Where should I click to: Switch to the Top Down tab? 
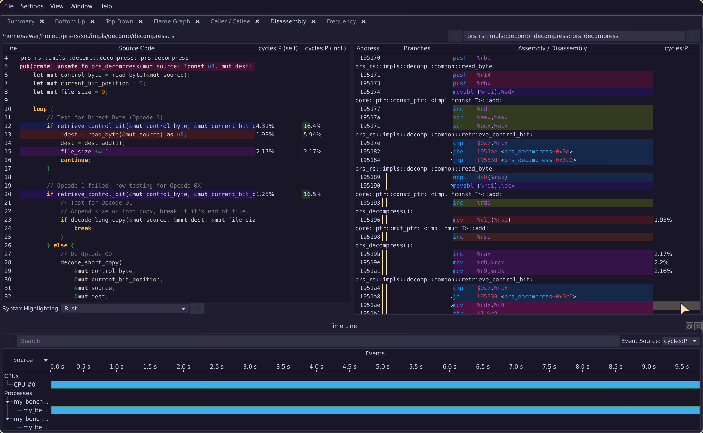(119, 21)
